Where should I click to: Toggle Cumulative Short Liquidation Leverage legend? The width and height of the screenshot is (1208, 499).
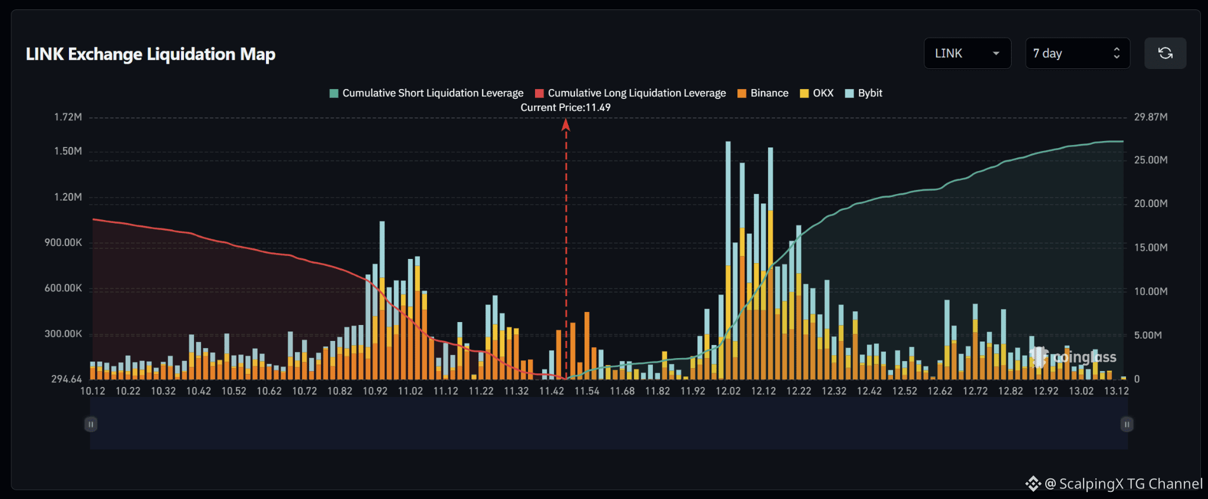[426, 93]
